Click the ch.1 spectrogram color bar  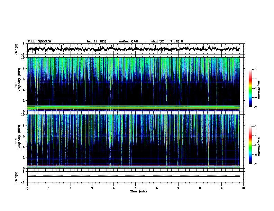pyautogui.click(x=250, y=88)
